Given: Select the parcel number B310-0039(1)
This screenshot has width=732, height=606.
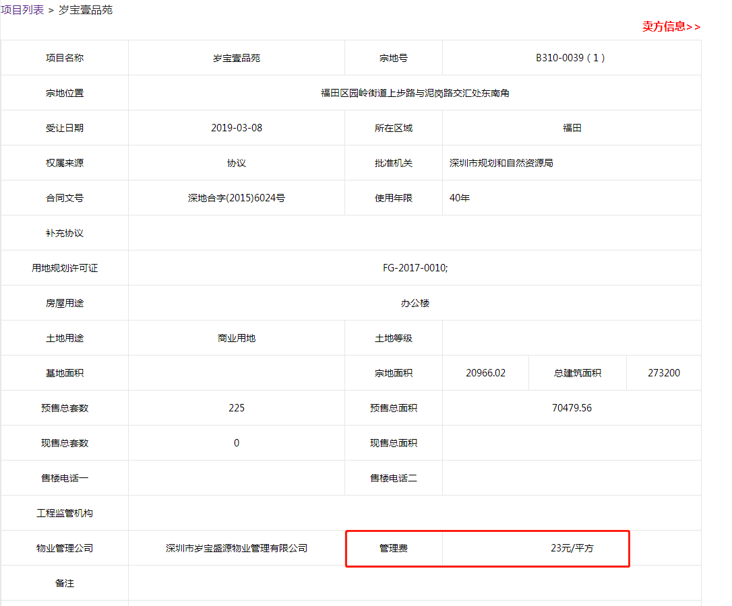Looking at the screenshot, I should 571,58.
